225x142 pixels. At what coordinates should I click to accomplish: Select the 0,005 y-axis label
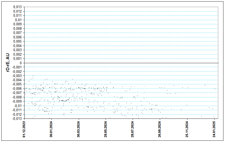[17, 42]
